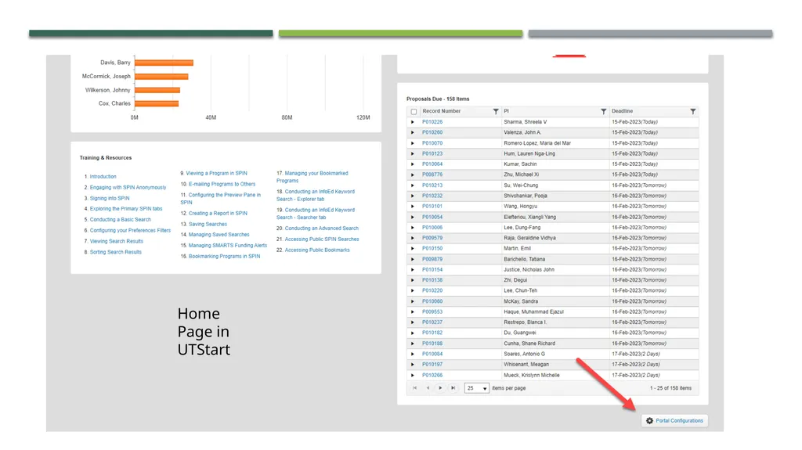Click the McCormick, Joseph chart bar
This screenshot has width=802, height=450.
(161, 77)
